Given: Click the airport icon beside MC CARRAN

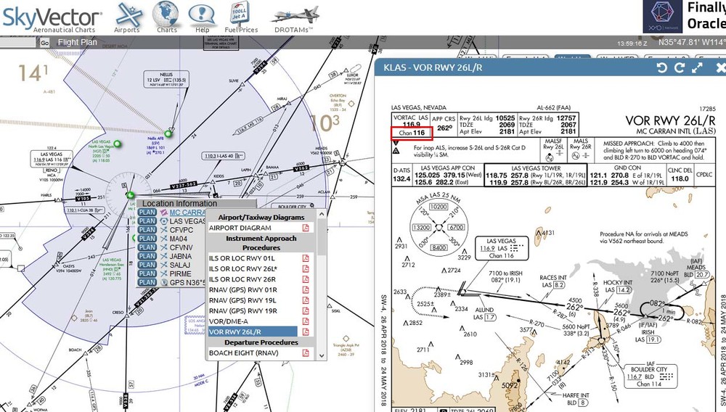Looking at the screenshot, I should pos(163,213).
